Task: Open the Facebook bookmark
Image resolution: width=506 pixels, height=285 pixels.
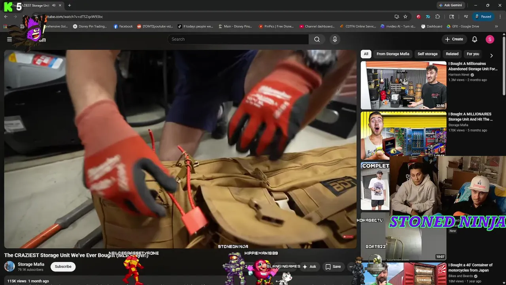Action: pyautogui.click(x=123, y=27)
